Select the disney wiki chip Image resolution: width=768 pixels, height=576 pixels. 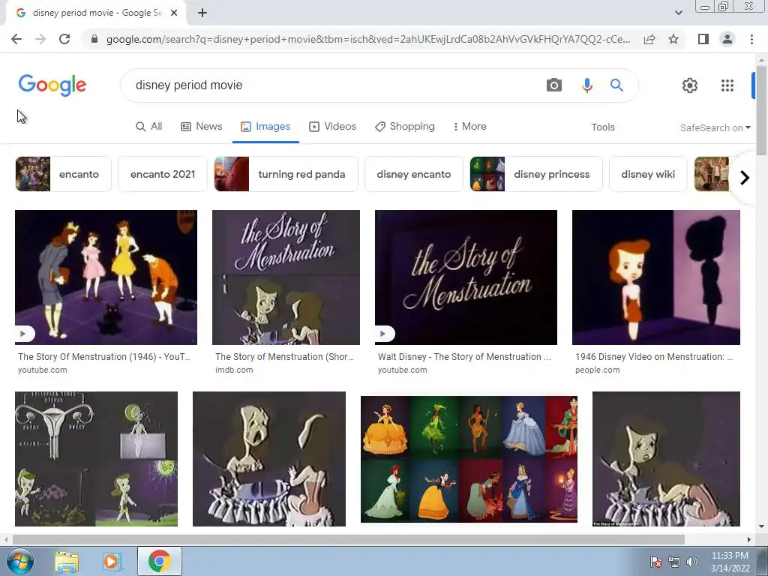click(647, 174)
